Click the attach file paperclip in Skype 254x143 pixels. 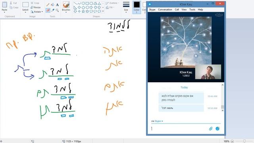coord(211,129)
